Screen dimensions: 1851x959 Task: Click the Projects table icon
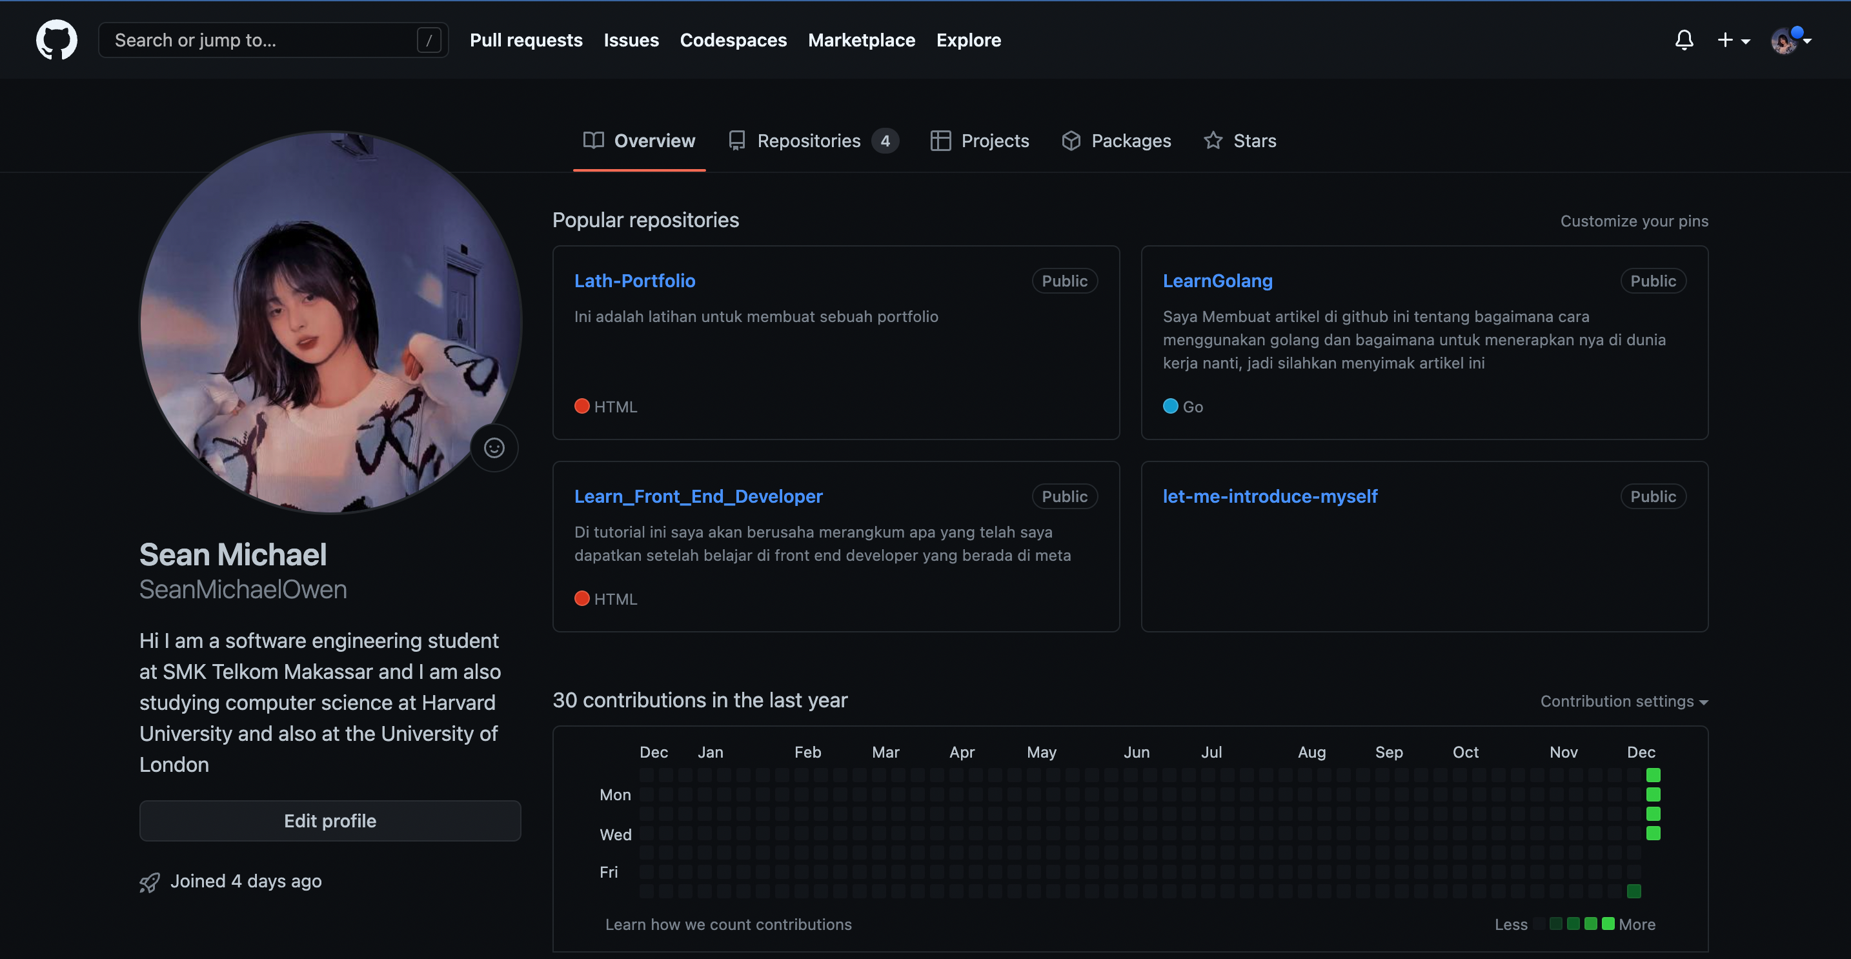tap(940, 140)
